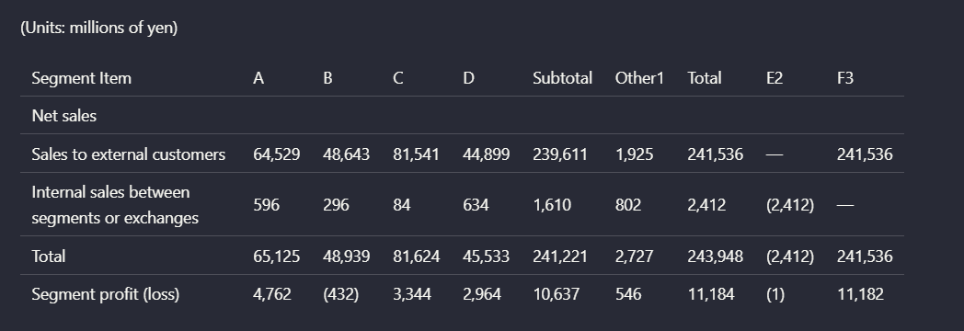Select the subtotal value 1,610
This screenshot has height=331, width=964.
pos(552,205)
